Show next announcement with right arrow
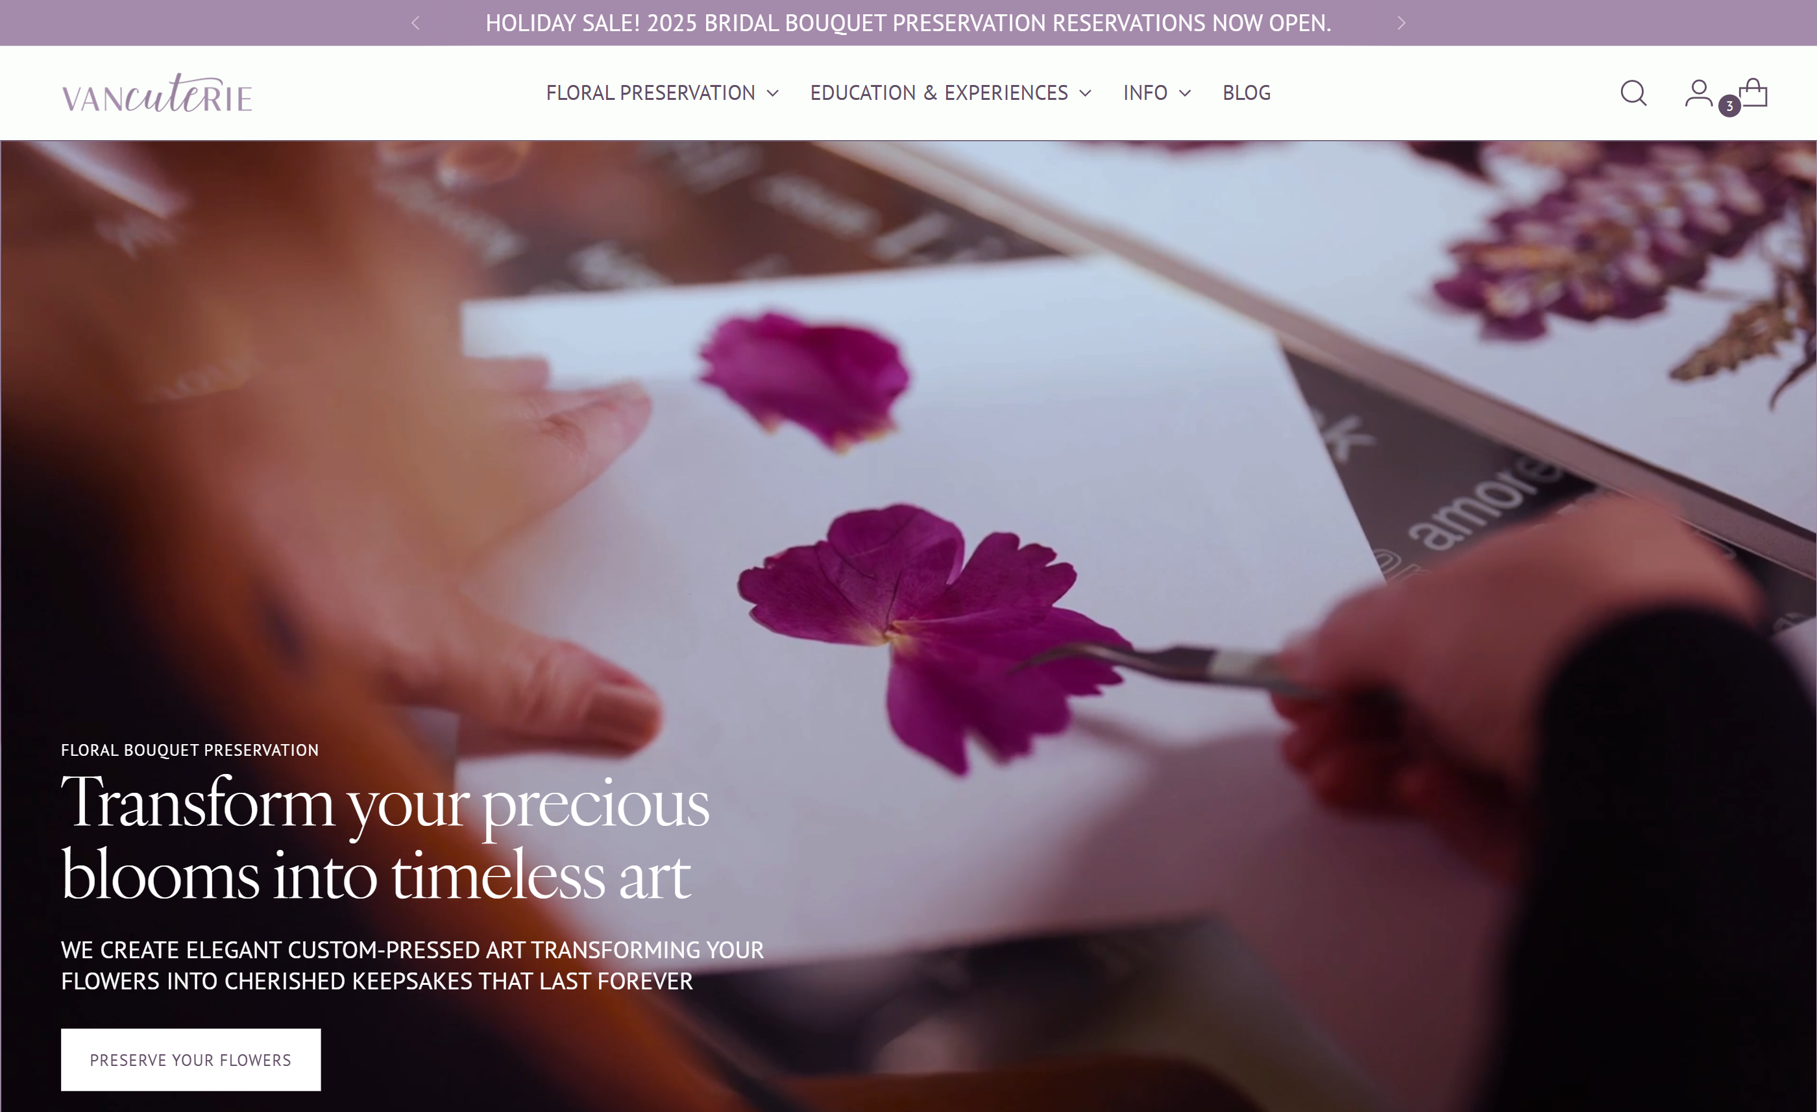 coord(1401,23)
